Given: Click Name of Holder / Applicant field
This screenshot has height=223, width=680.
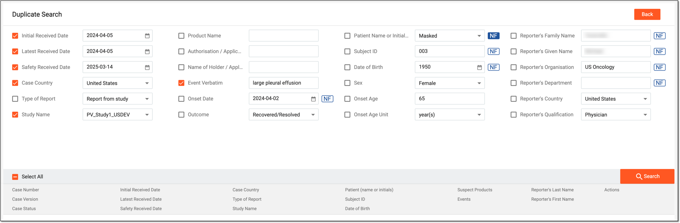Looking at the screenshot, I should tap(283, 67).
